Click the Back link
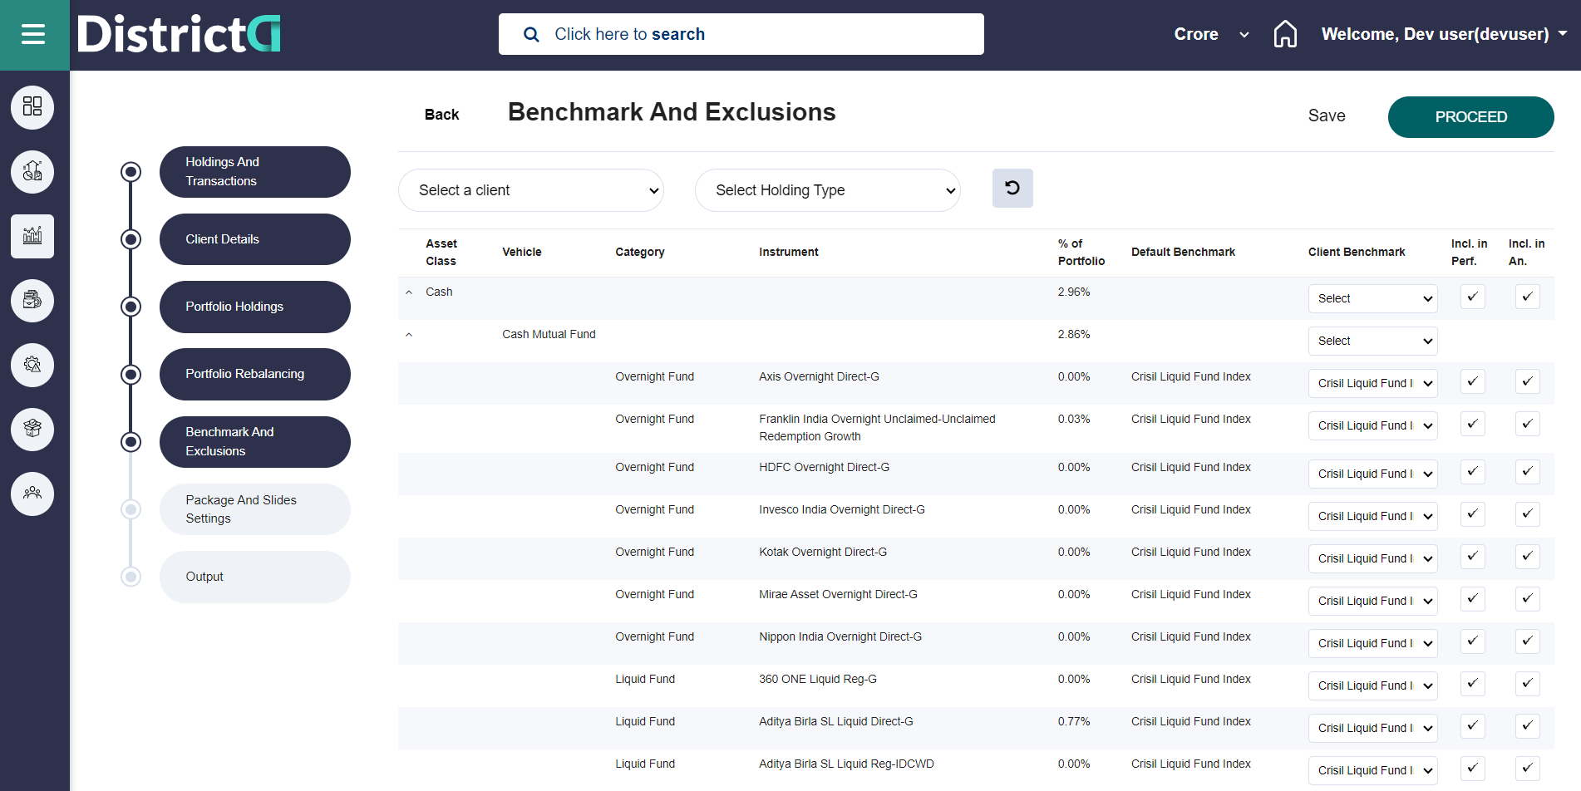Screen dimensions: 1581x791 point(441,115)
